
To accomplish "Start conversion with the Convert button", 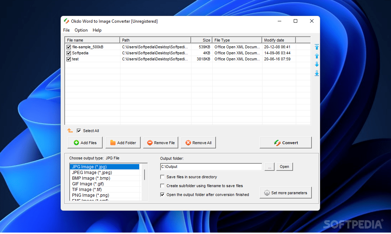I will tap(286, 143).
